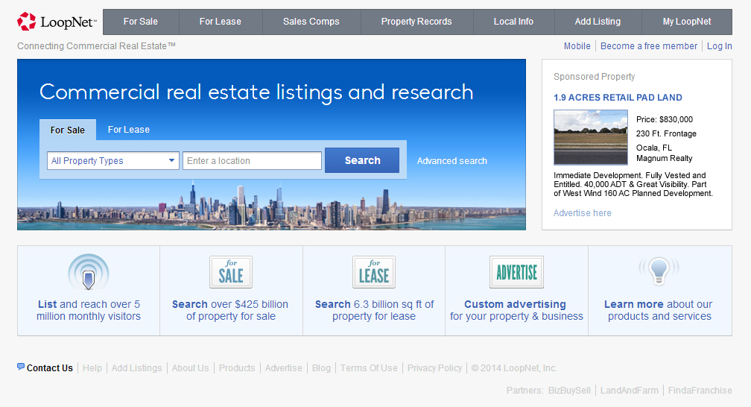Click List and reach over 5 million text
Screen dimensions: 751x407
pyautogui.click(x=89, y=310)
